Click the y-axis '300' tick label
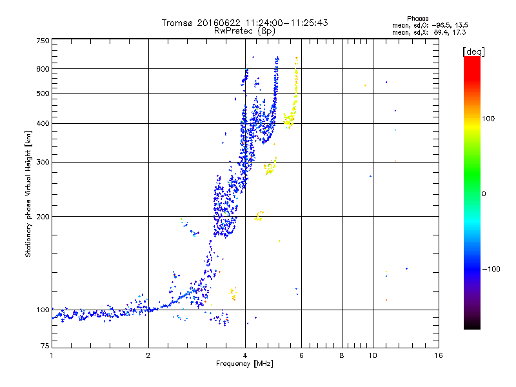 [x=43, y=163]
